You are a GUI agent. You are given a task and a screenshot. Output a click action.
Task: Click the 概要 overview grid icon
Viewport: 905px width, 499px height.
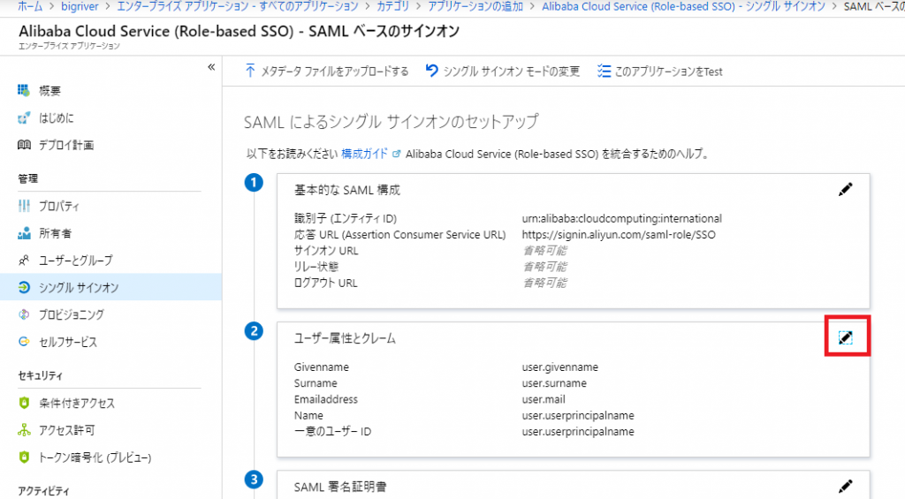point(23,90)
